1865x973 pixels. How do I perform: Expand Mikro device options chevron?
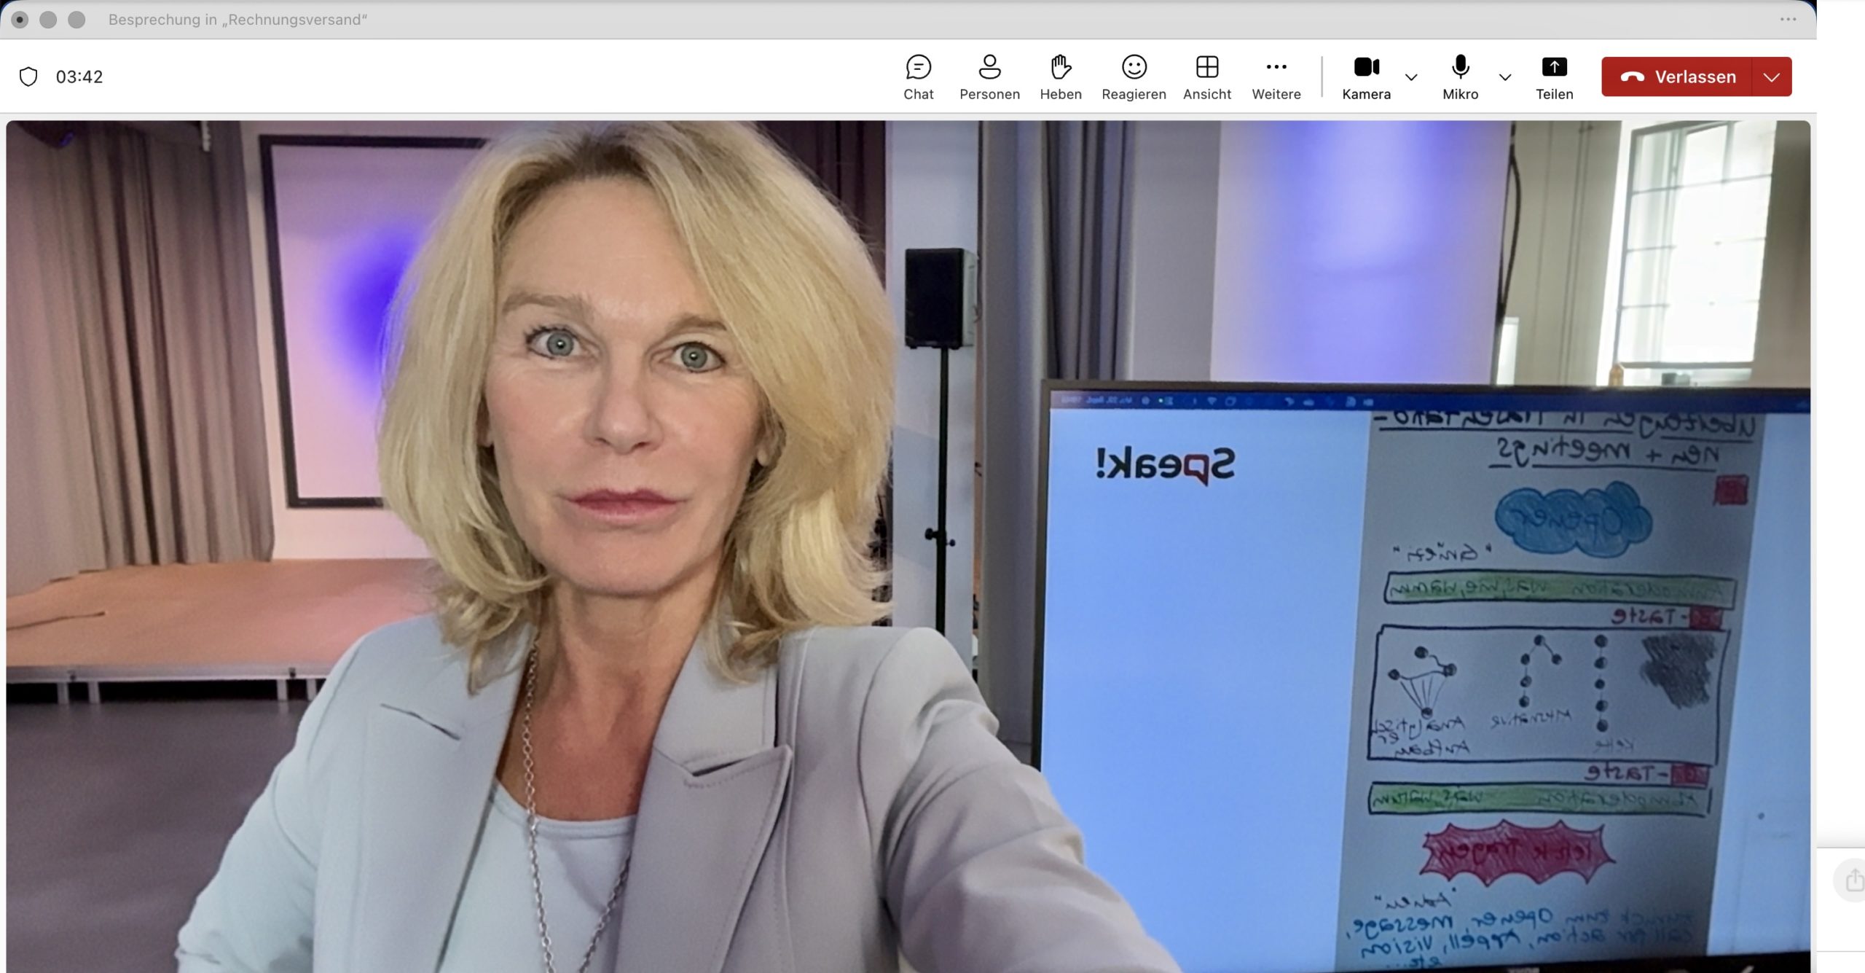point(1505,77)
